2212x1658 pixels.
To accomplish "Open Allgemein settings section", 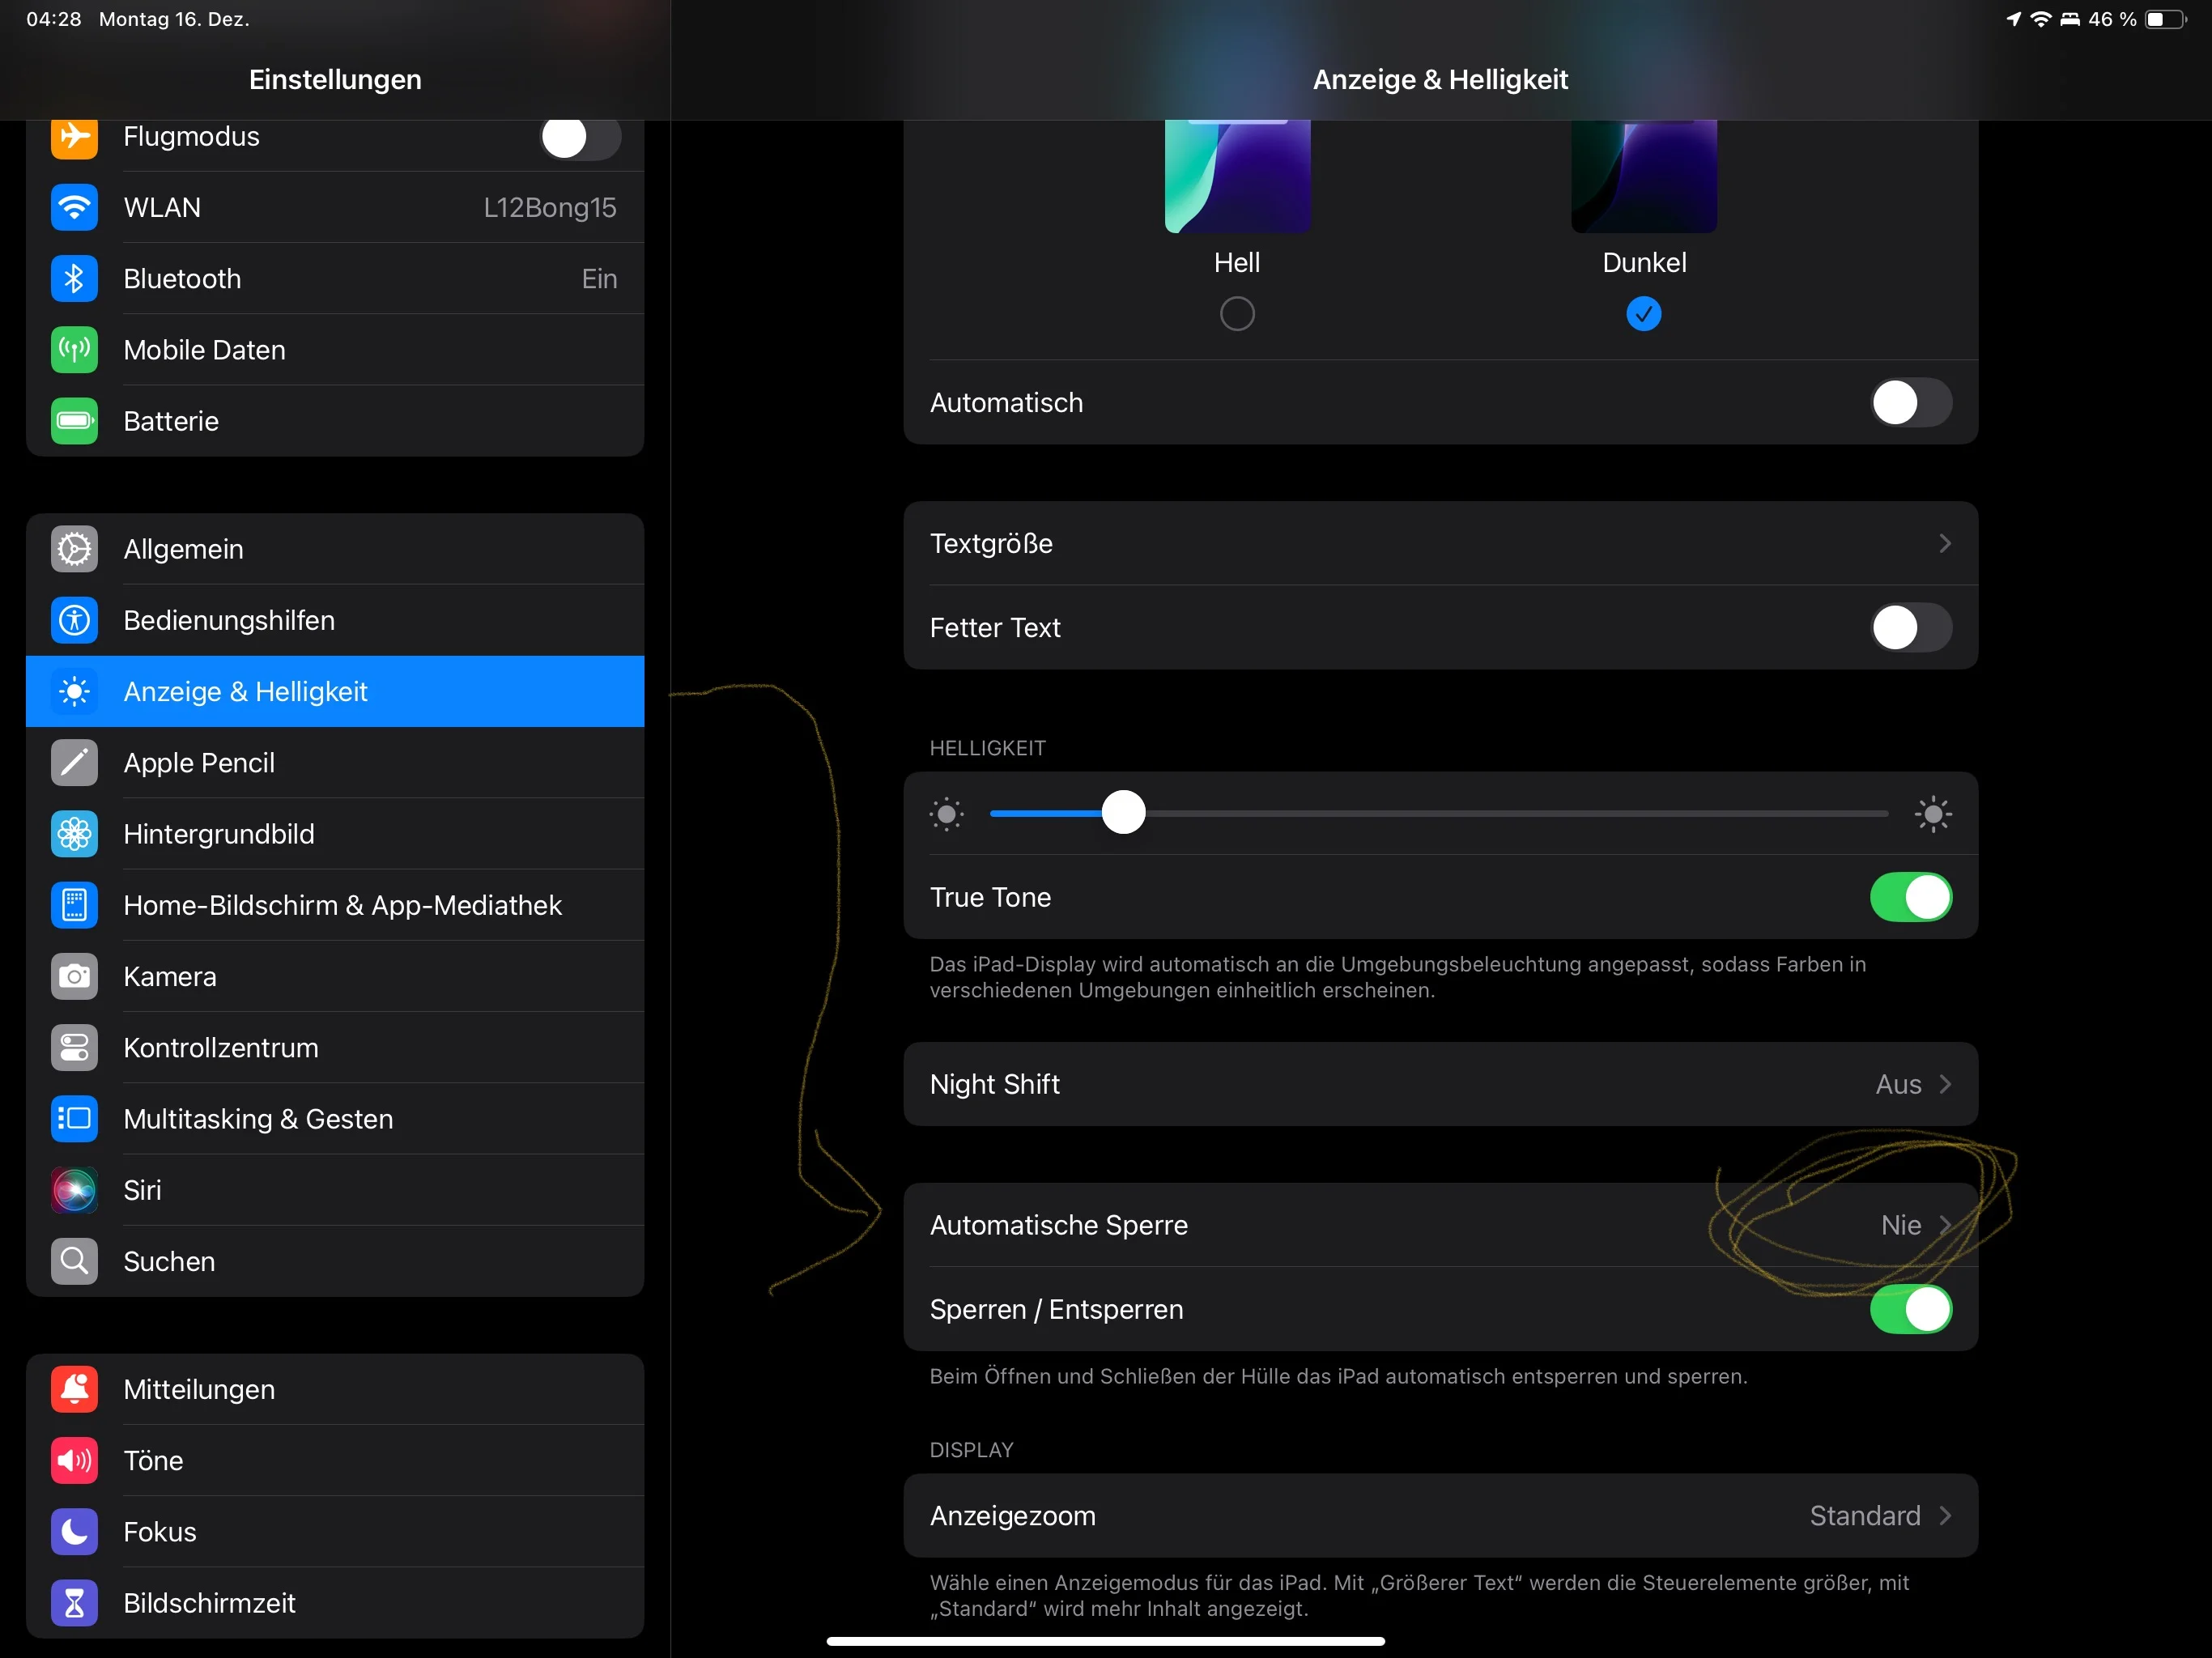I will (x=335, y=549).
